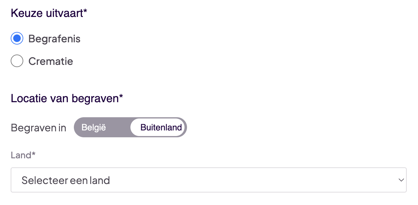The width and height of the screenshot is (418, 205).
Task: Click the asterisk after "Locatie van begraven"
Action: click(121, 97)
